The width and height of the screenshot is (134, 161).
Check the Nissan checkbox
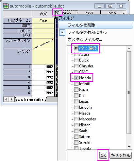[76, 125]
